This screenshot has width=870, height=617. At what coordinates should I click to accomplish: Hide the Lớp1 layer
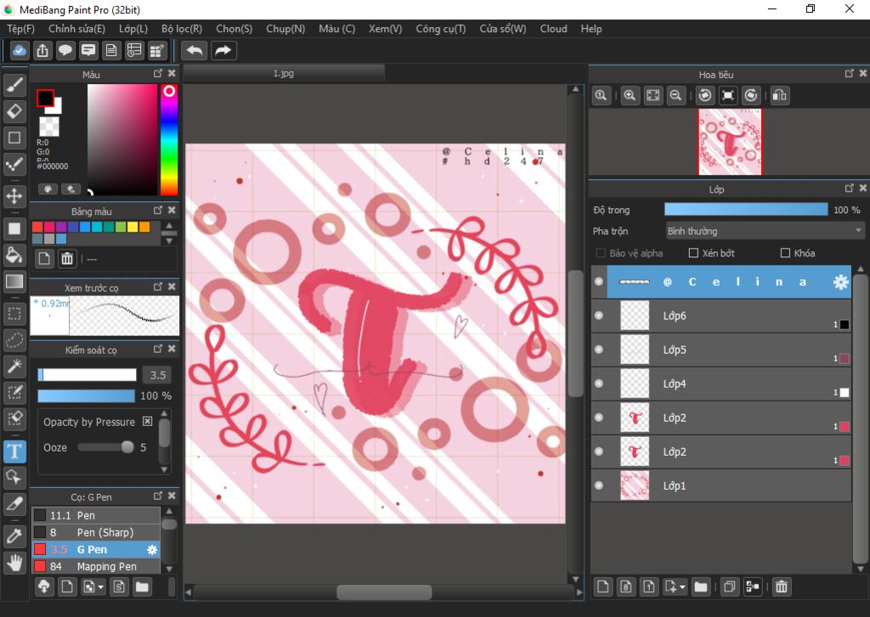click(x=599, y=485)
